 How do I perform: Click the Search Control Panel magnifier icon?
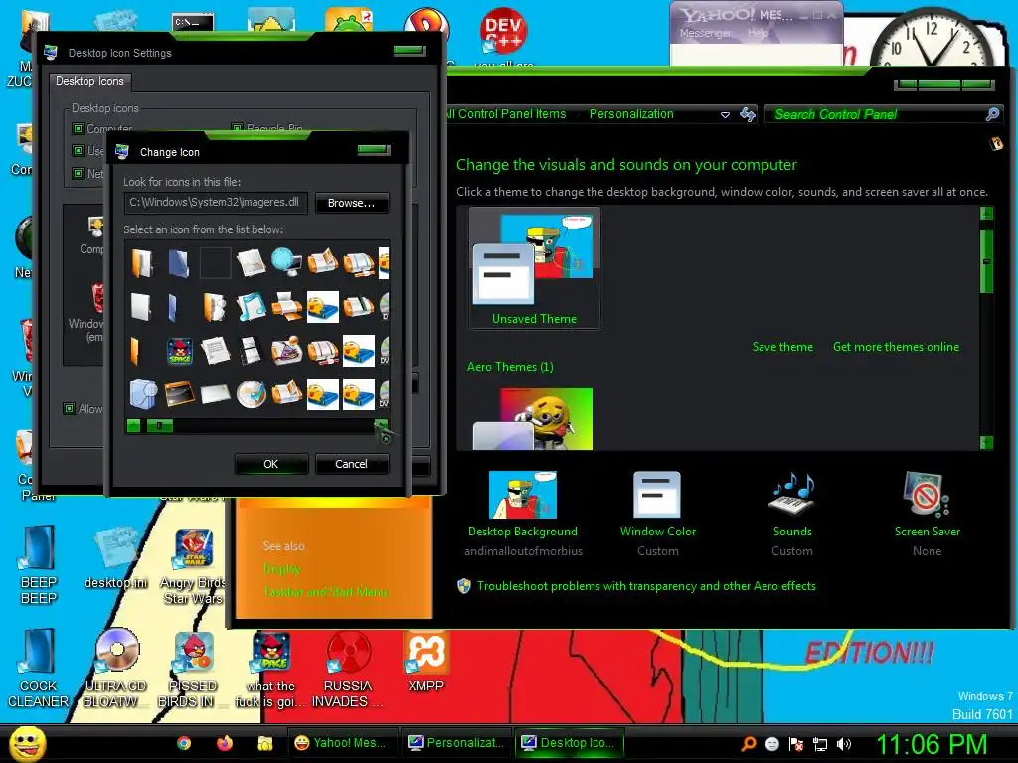(x=993, y=114)
